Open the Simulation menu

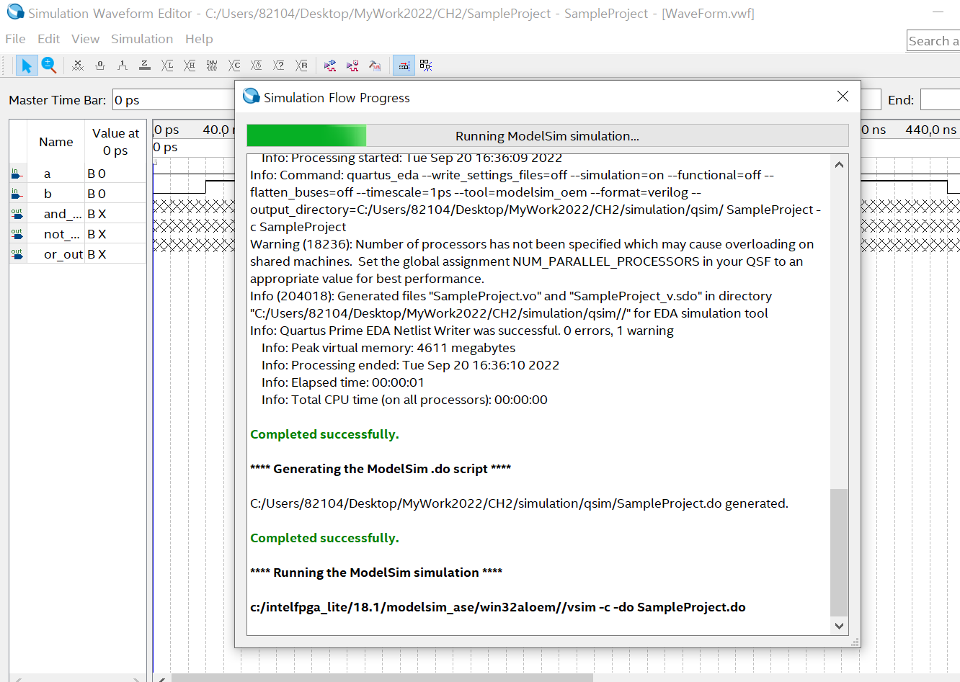tap(142, 39)
